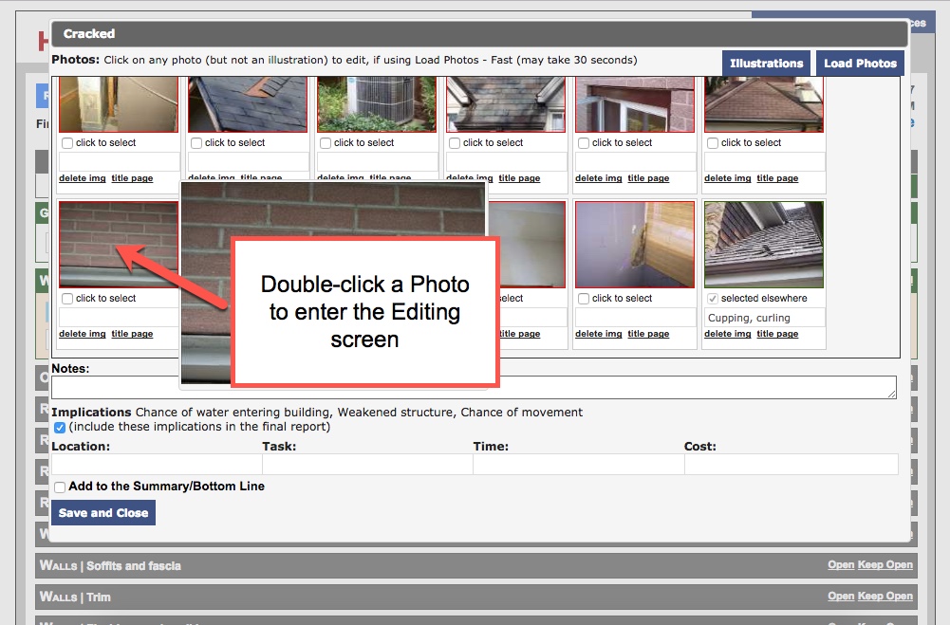This screenshot has width=950, height=625.
Task: Click the Load Photos button
Action: [859, 64]
